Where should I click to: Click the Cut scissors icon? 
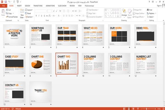pos(7,10)
